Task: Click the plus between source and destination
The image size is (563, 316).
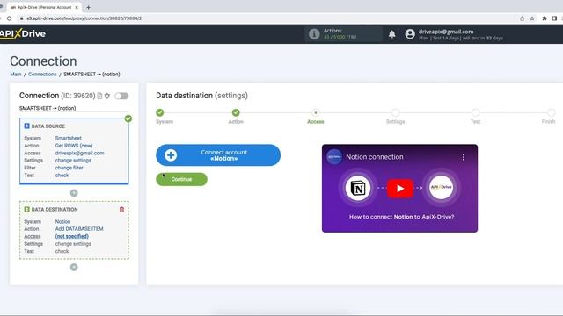Action: pyautogui.click(x=74, y=193)
